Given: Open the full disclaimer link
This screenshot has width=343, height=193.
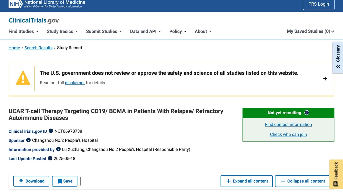Looking at the screenshot, I should coord(75,83).
